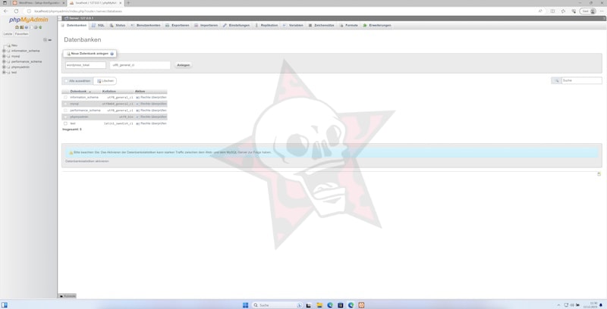Open the Variablen tab
This screenshot has height=309, width=607.
pos(293,26)
